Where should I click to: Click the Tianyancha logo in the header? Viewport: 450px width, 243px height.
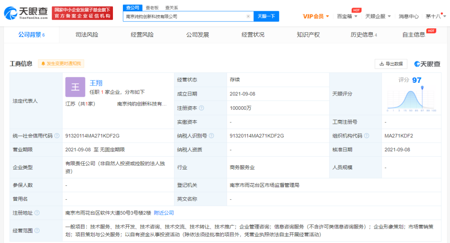26,13
